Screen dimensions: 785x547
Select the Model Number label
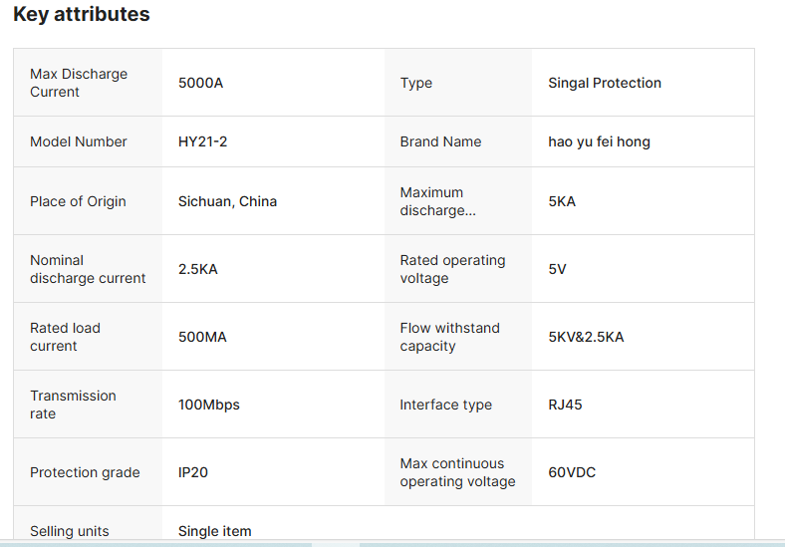tap(79, 141)
